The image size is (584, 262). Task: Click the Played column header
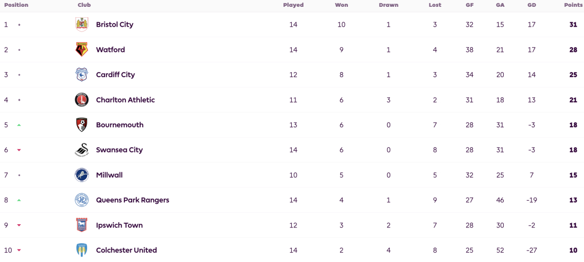pos(293,5)
